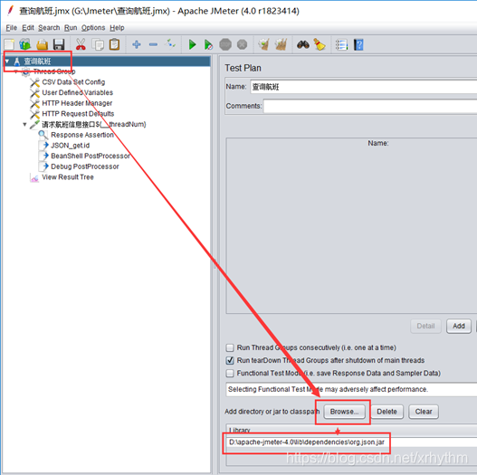Collapse the 查询航班 test plan root
This screenshot has height=475, width=477.
(x=7, y=62)
